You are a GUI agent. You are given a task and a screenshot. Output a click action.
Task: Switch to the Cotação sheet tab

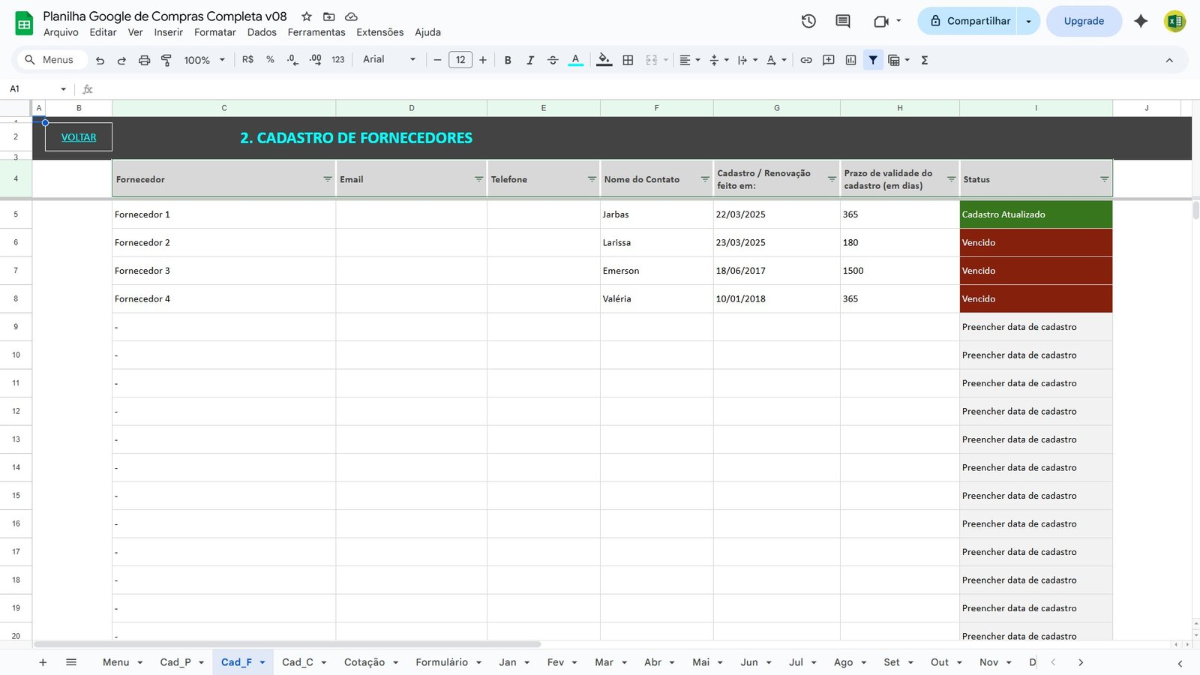(x=365, y=662)
